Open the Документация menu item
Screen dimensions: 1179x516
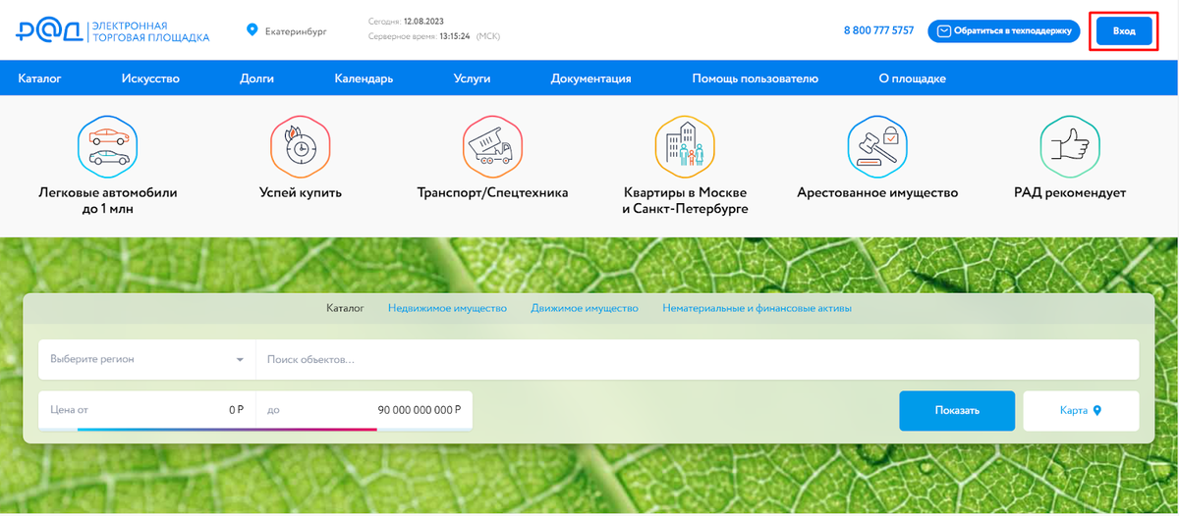(x=590, y=78)
